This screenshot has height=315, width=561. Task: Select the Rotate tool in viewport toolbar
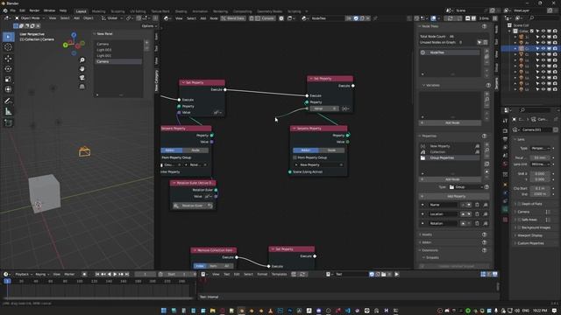pyautogui.click(x=8, y=68)
